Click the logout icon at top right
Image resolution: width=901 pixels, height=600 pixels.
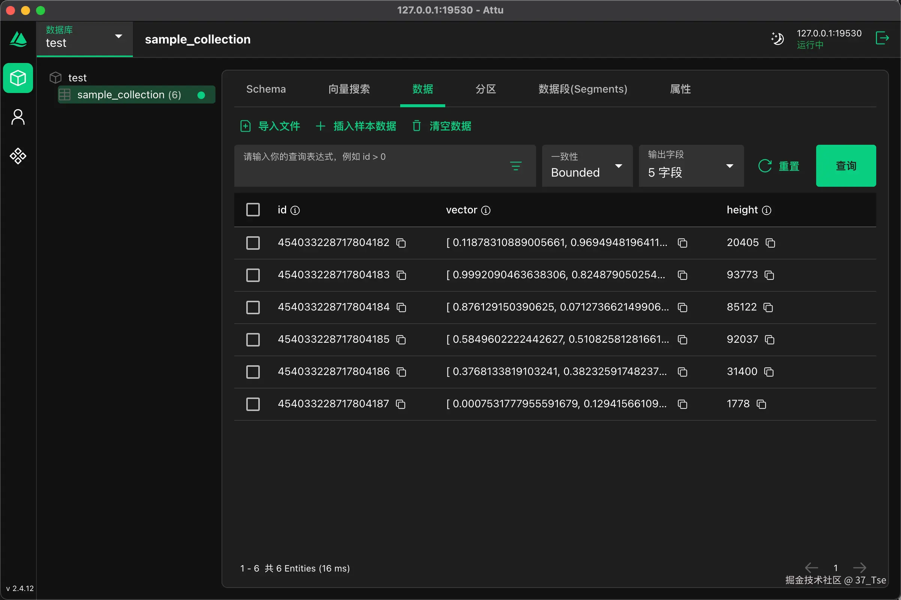[882, 38]
